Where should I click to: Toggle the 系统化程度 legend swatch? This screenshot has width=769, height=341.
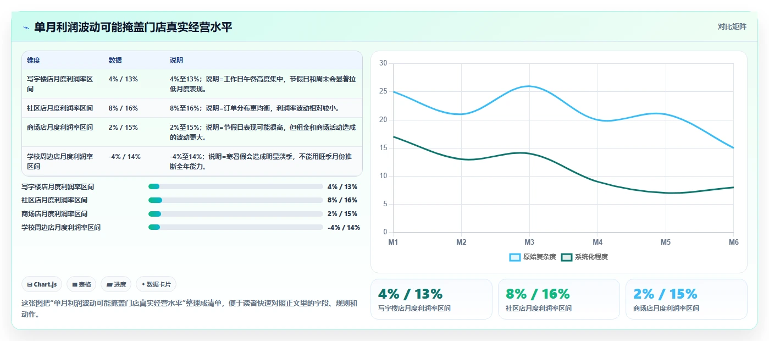(x=567, y=257)
